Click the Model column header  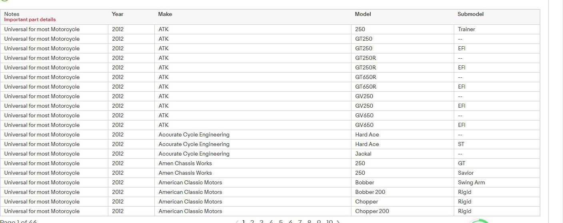pyautogui.click(x=363, y=14)
